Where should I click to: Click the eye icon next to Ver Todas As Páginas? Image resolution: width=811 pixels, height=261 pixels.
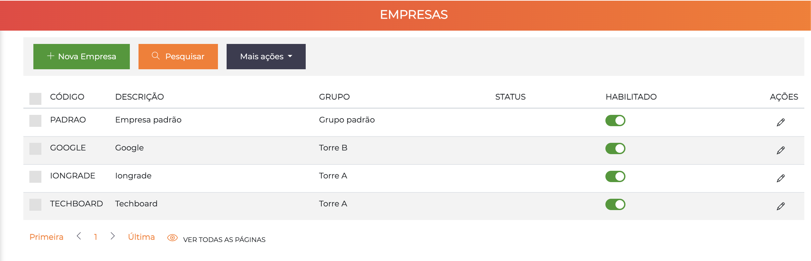[x=172, y=237]
